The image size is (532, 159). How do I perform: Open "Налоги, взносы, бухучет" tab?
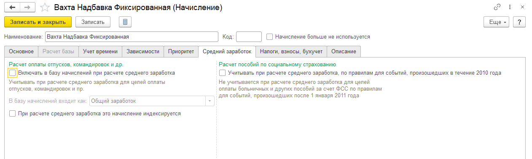pyautogui.click(x=291, y=52)
